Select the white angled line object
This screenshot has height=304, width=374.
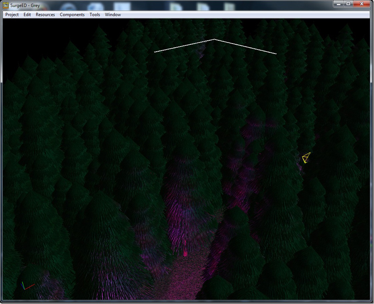pos(215,46)
